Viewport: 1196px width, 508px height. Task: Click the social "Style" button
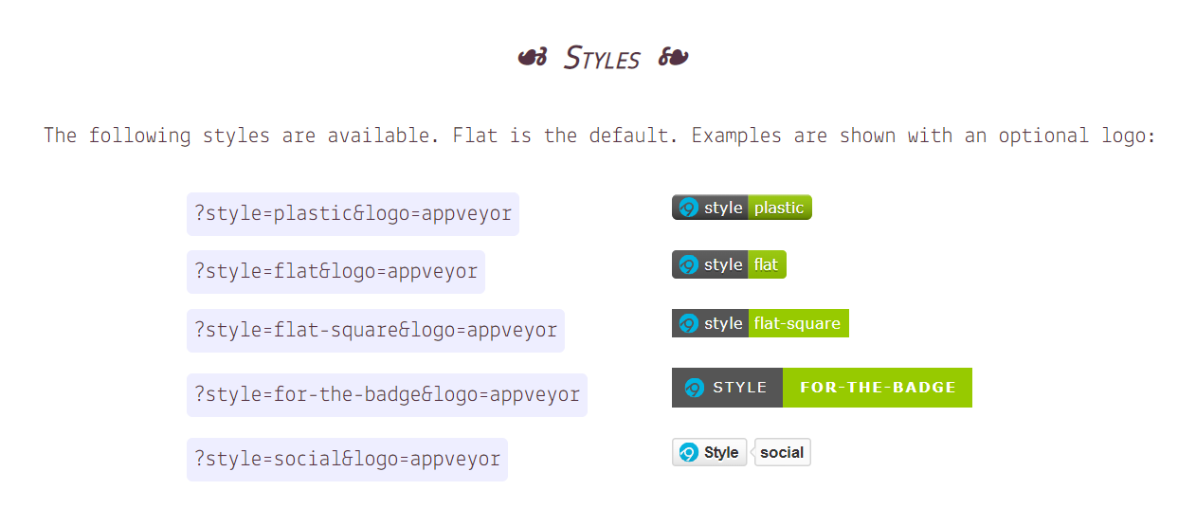[x=710, y=452]
